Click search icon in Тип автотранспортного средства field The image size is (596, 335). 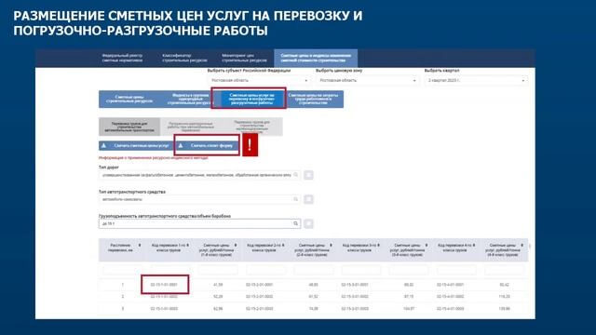coord(296,199)
